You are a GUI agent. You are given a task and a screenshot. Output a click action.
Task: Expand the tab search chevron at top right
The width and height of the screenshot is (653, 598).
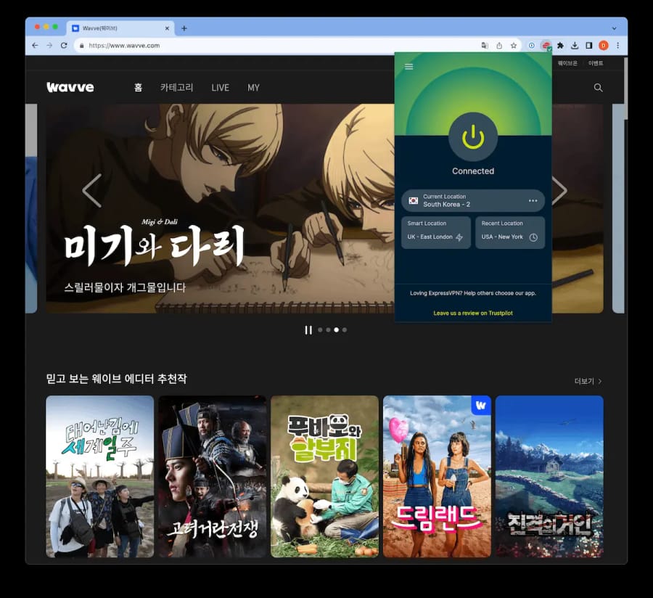615,28
